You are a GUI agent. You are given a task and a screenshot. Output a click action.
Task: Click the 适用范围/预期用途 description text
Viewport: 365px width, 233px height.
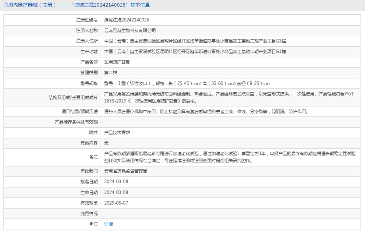(206, 111)
